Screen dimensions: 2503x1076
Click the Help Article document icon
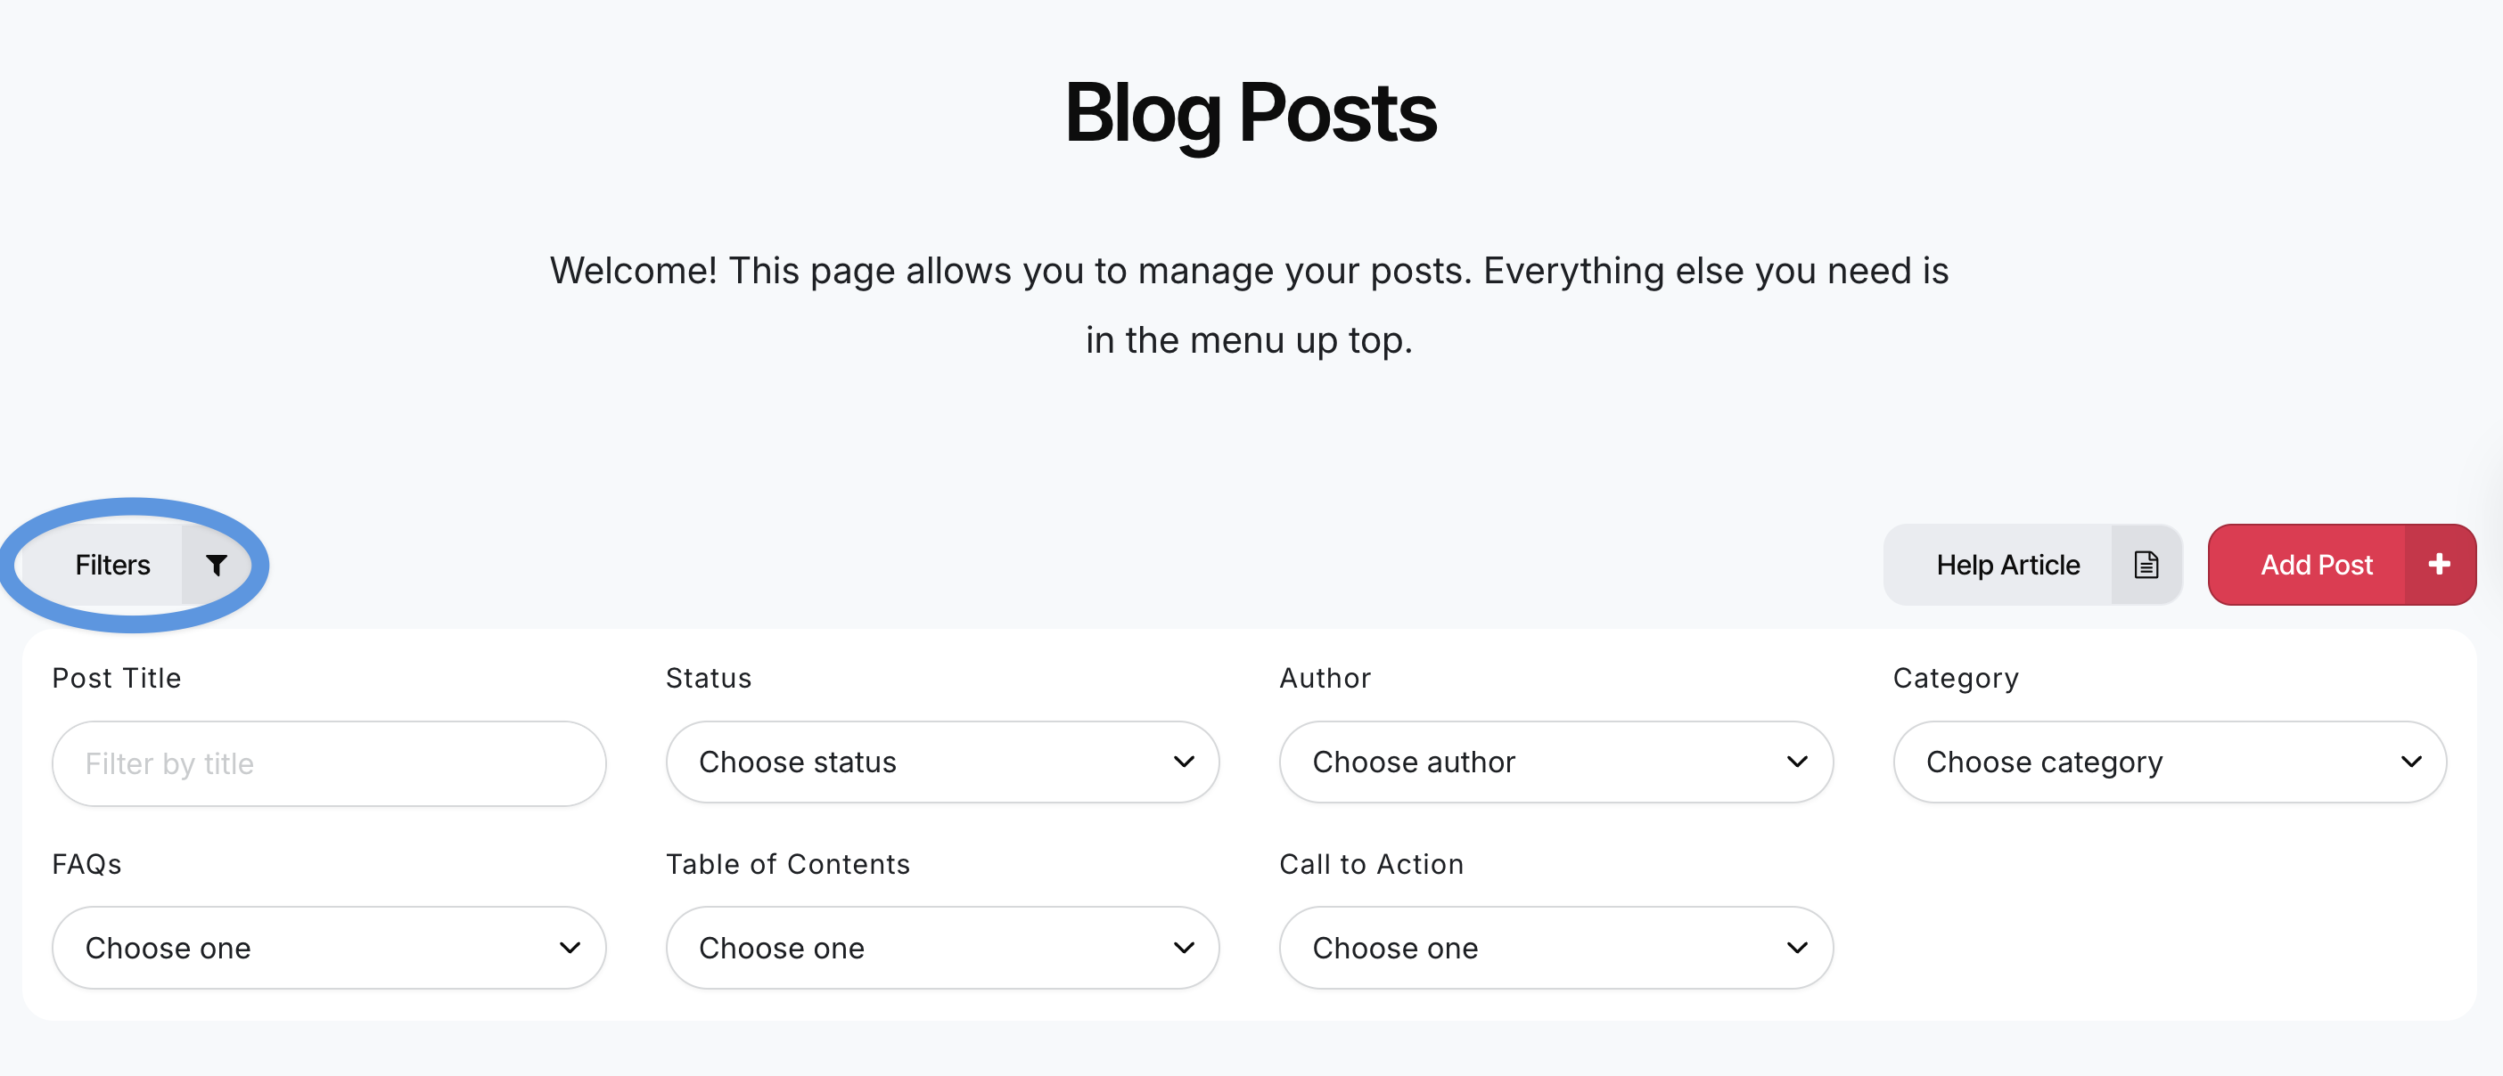coord(2146,566)
